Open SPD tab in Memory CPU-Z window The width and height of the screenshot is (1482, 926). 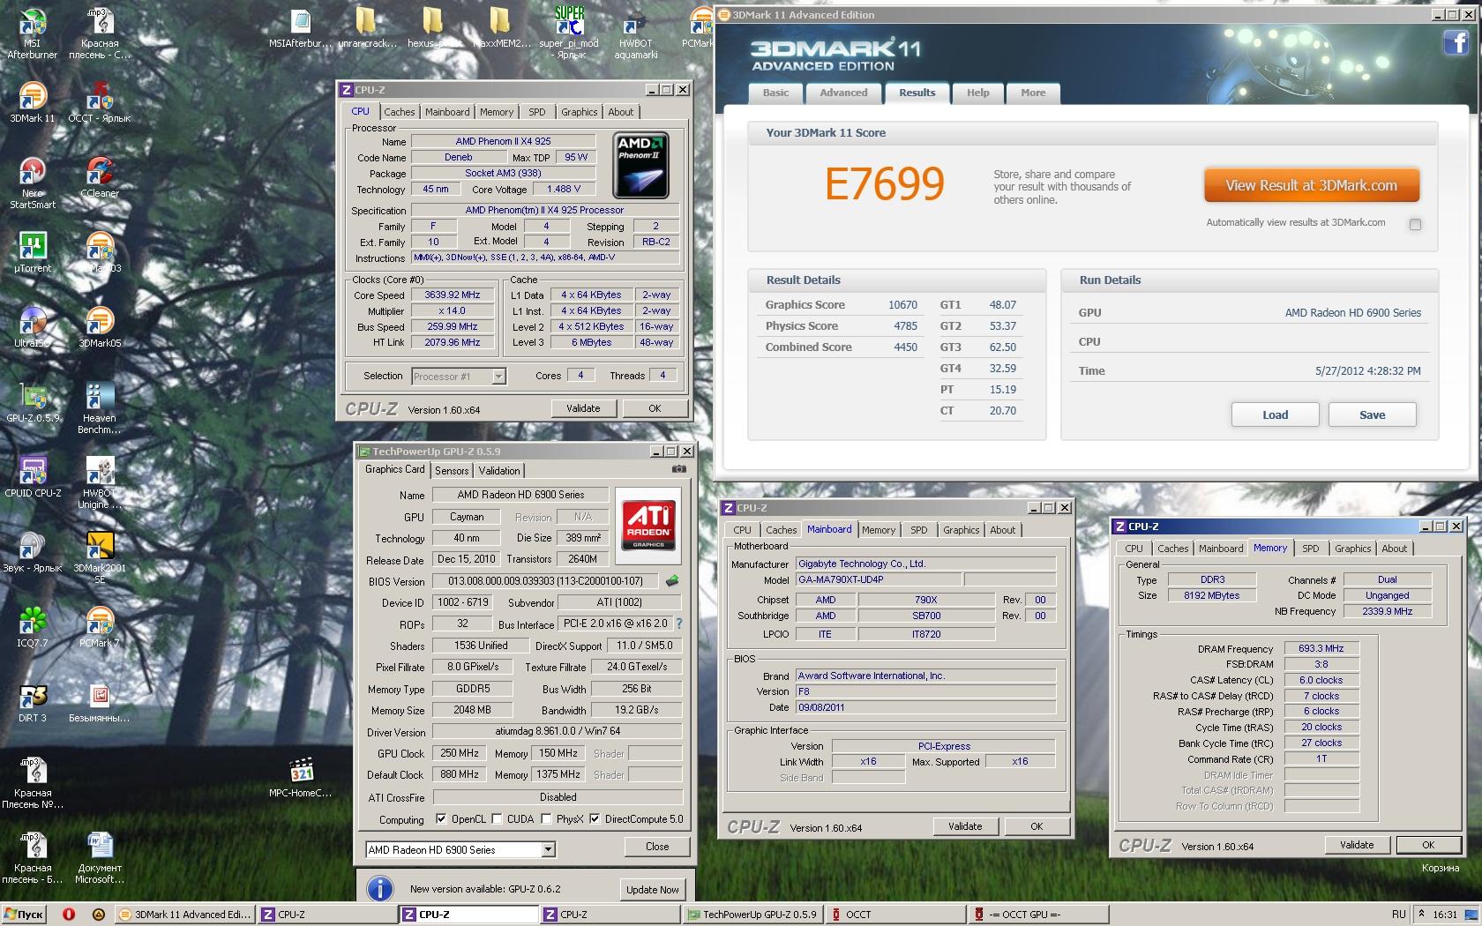click(1311, 549)
